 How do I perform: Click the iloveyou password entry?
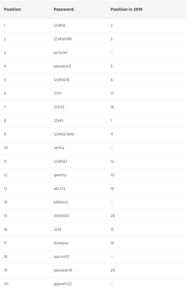[61, 243]
